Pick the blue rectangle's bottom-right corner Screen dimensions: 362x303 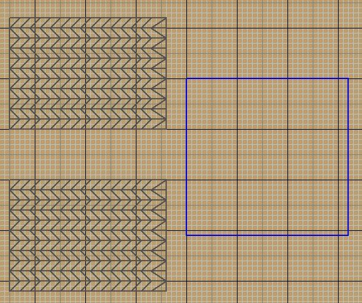[348, 235]
